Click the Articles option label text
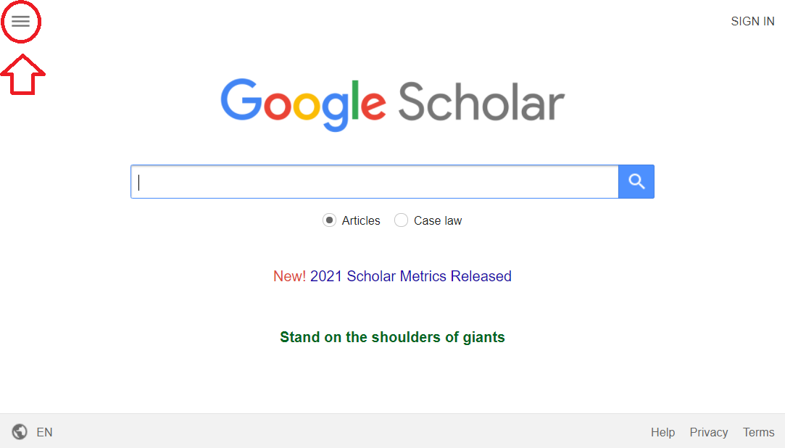The width and height of the screenshot is (785, 448). pos(360,221)
